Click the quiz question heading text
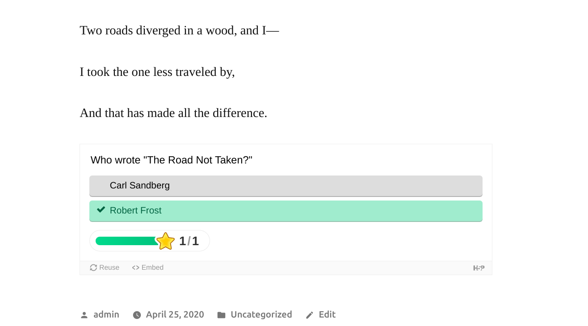Image resolution: width=588 pixels, height=326 pixels. pos(172,160)
